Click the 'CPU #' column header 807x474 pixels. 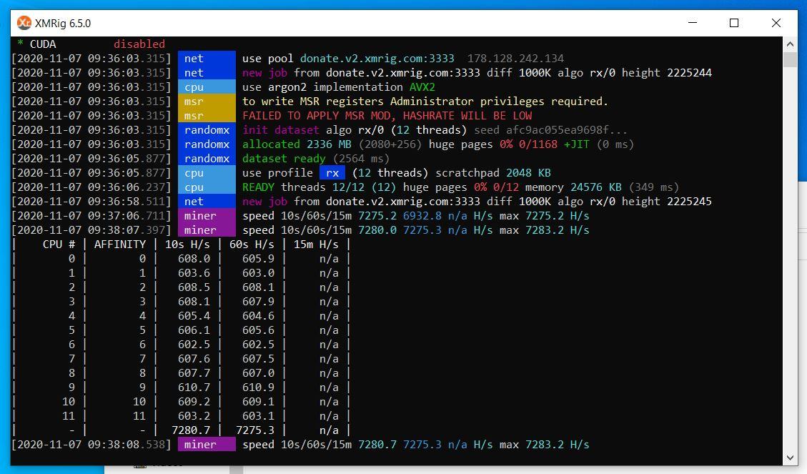point(59,244)
